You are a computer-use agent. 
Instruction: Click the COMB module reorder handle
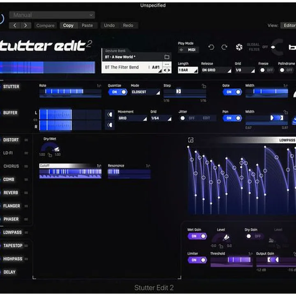tap(26, 179)
